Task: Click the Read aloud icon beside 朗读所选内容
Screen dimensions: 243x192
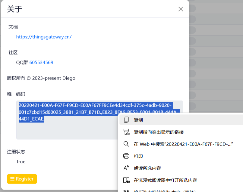Action: [126, 168]
